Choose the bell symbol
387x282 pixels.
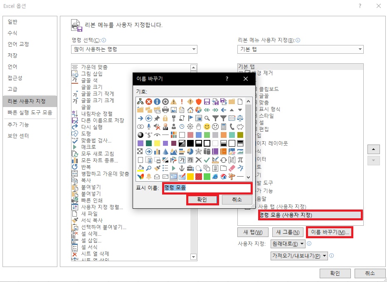point(148,176)
